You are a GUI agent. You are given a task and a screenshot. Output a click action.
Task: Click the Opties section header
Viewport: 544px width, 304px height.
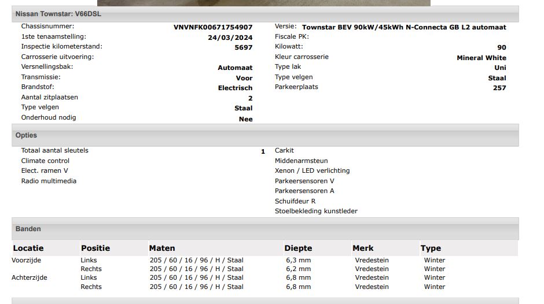coord(26,135)
